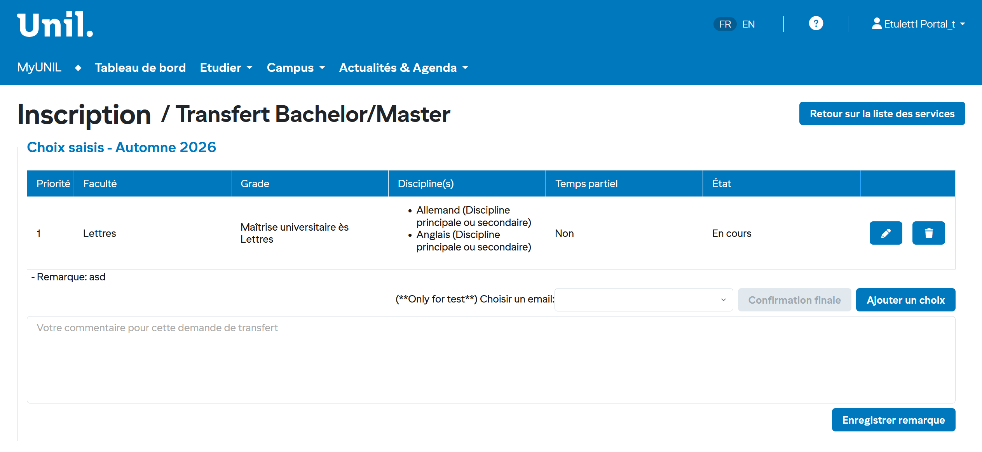Click the diamond separator icon next to MyUNIL

click(x=78, y=68)
